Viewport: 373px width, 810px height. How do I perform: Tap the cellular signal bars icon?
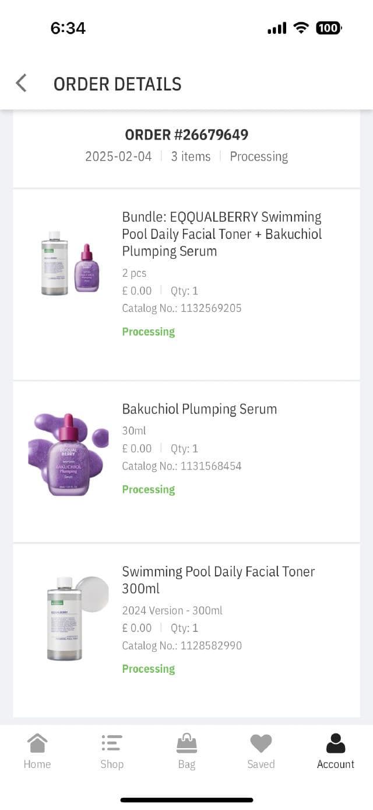pyautogui.click(x=277, y=29)
